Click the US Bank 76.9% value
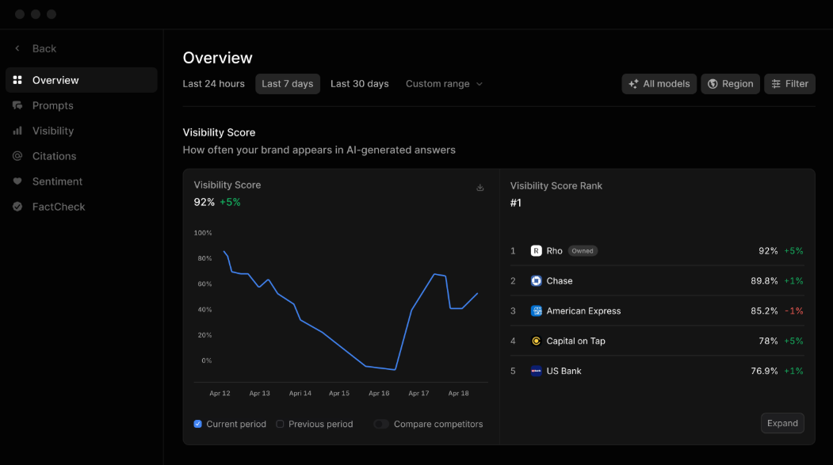833x465 pixels. [764, 371]
